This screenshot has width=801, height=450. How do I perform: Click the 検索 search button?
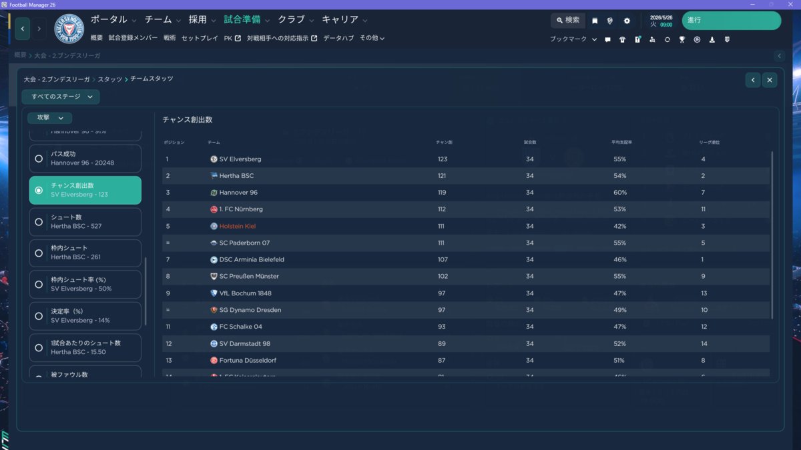(568, 21)
